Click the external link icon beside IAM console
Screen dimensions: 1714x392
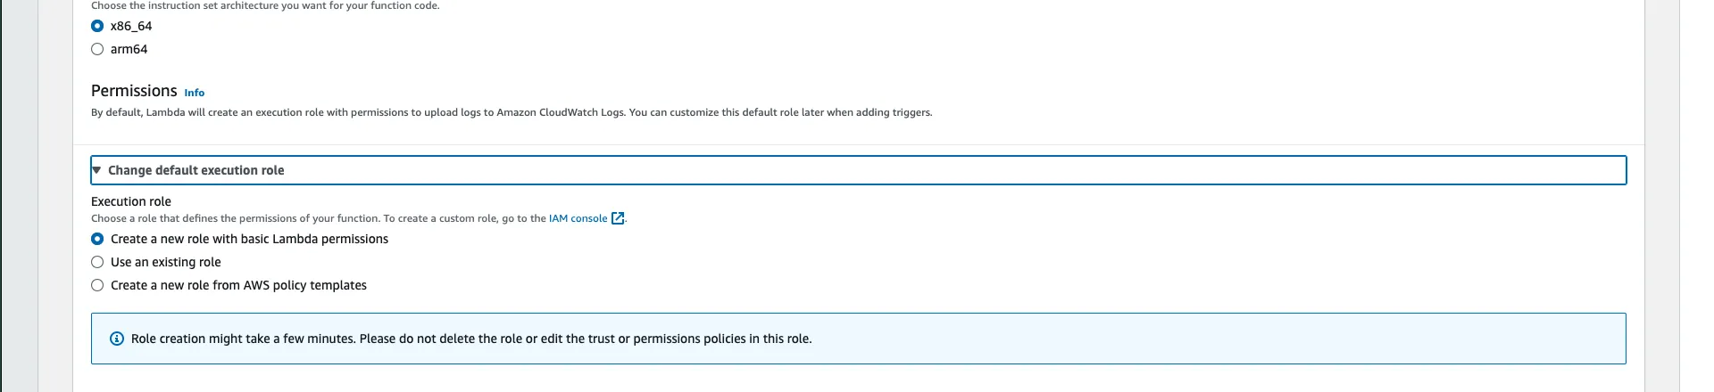(x=618, y=218)
